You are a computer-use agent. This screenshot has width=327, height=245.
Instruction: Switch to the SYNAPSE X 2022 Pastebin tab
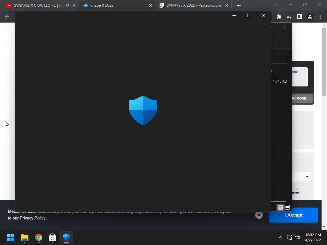(194, 5)
